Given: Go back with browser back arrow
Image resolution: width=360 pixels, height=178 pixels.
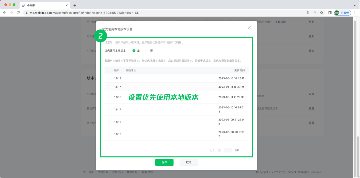Looking at the screenshot, I should click(5, 13).
